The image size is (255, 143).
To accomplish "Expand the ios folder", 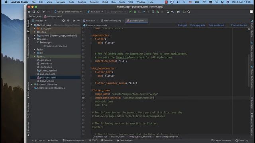I will pos(35,49).
